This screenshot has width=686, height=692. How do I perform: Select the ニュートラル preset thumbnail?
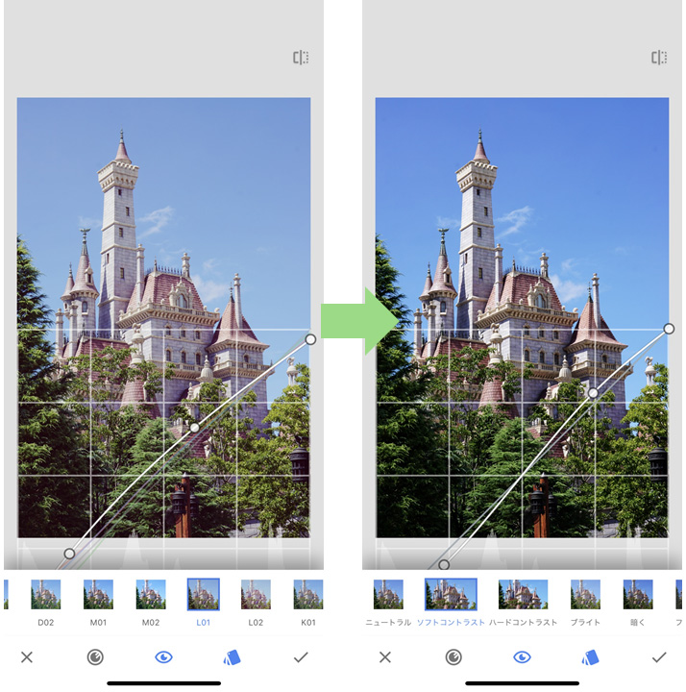(388, 595)
